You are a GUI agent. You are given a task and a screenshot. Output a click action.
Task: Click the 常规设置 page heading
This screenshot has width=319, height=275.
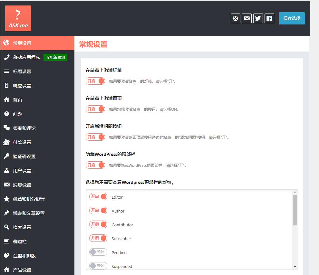(x=93, y=44)
